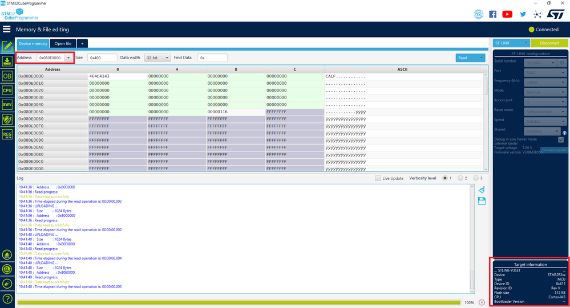Image resolution: width=570 pixels, height=308 pixels.
Task: Open the Mode Normal dropdown
Action: point(545,92)
